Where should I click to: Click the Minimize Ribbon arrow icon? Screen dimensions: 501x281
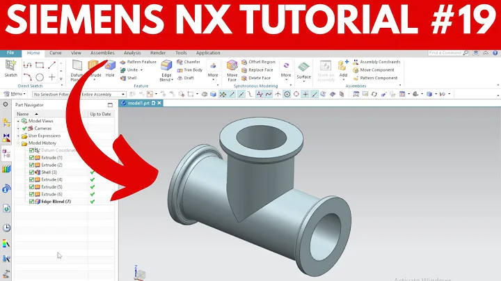pos(486,53)
